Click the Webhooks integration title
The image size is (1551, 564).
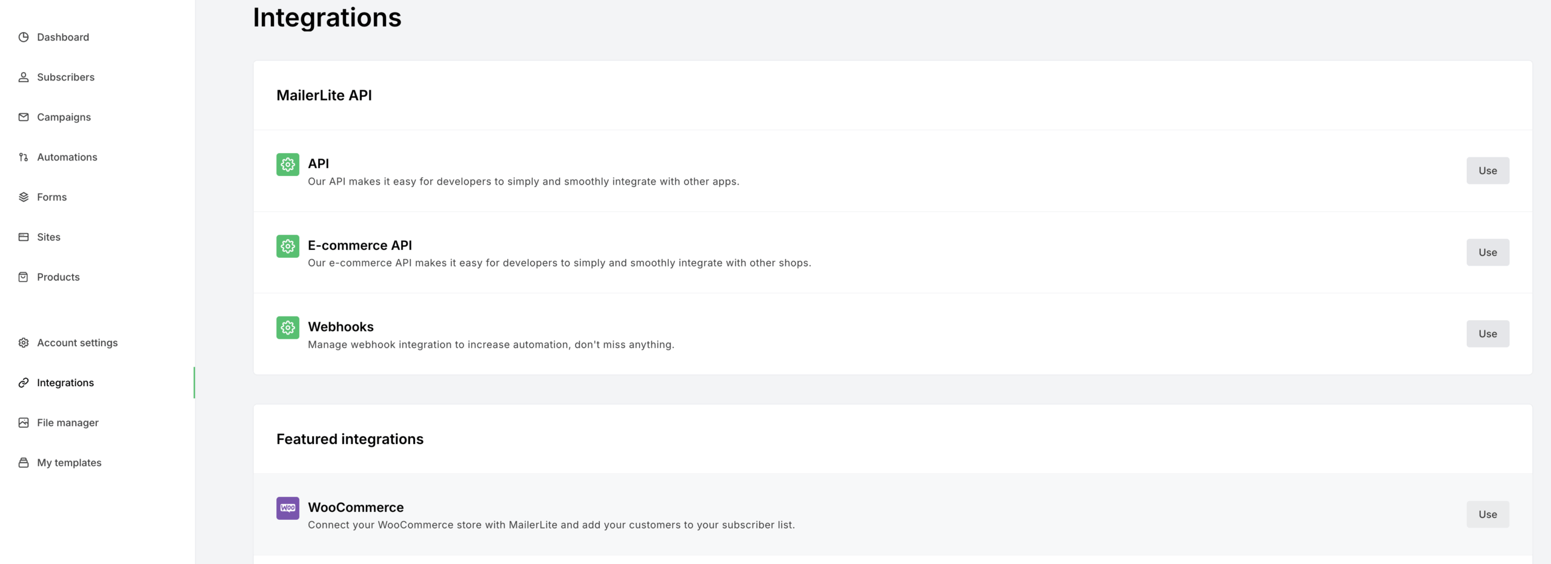tap(340, 327)
